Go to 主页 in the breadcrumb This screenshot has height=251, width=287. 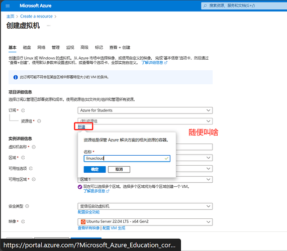11,16
